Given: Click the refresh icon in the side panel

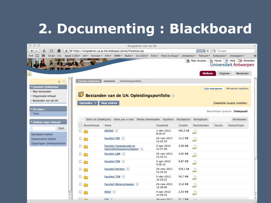Looking at the screenshot, I should (59, 82).
